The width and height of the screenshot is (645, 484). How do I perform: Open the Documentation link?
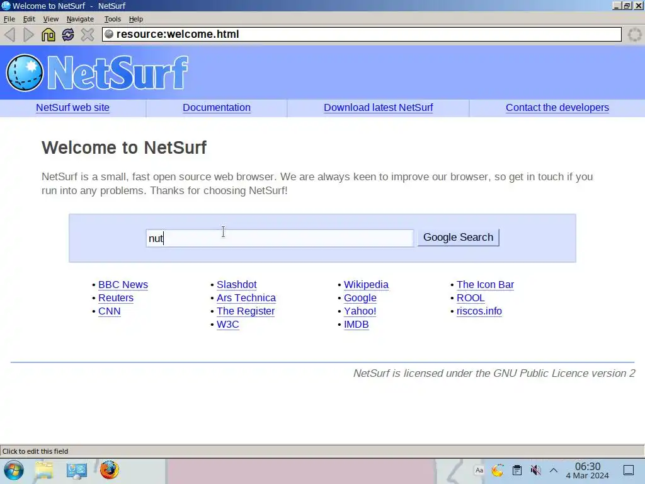[217, 107]
